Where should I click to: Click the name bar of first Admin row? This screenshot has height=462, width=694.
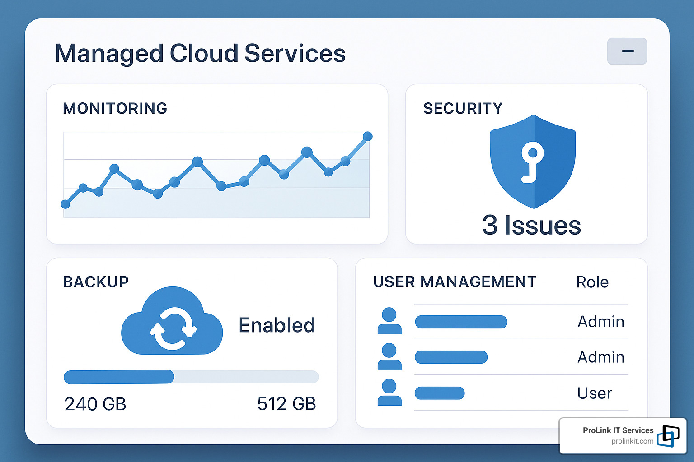pyautogui.click(x=461, y=322)
